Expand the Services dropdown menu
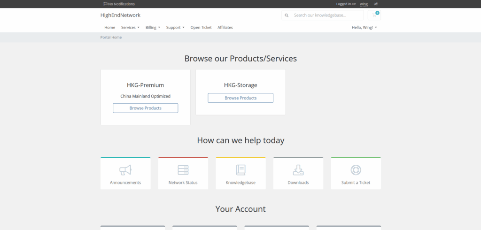 point(130,27)
